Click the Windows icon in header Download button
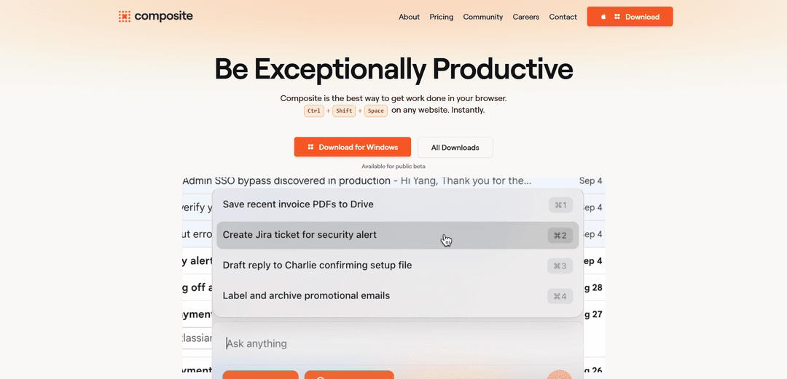 [x=617, y=17]
